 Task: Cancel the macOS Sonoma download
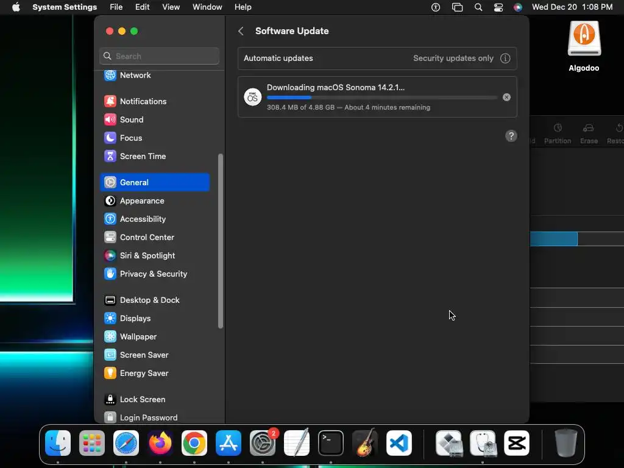tap(506, 97)
